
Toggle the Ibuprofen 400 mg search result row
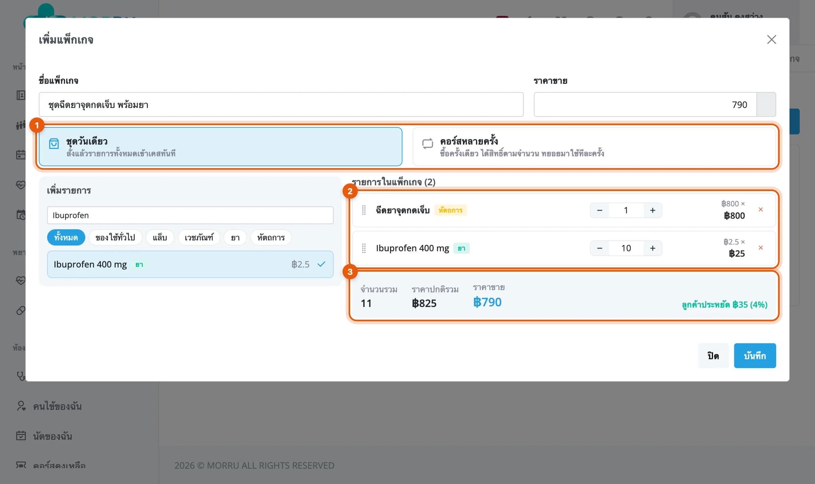pos(190,264)
